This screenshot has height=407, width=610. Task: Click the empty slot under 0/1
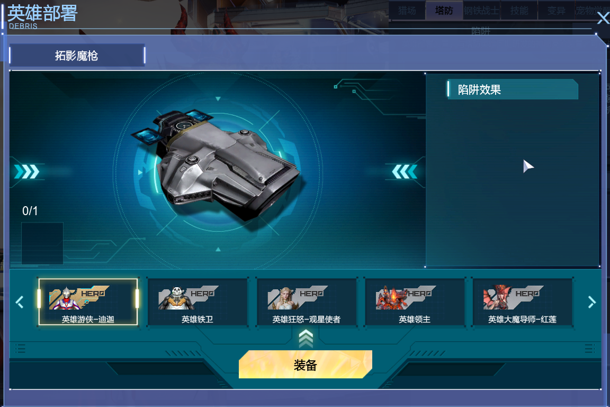42,243
